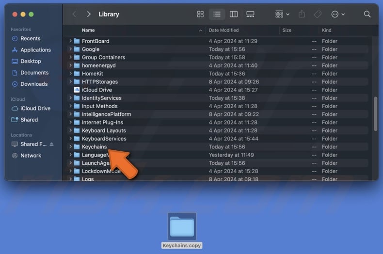Open Documents in the sidebar
Viewport: 383px width, 254px height.
(x=34, y=73)
